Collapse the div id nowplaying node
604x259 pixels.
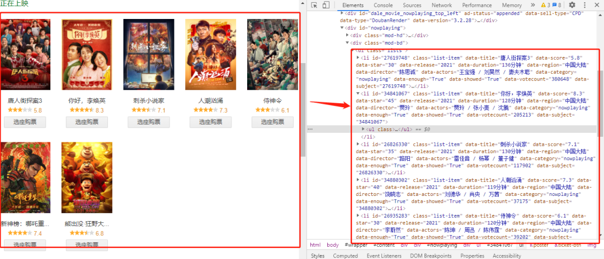point(342,28)
